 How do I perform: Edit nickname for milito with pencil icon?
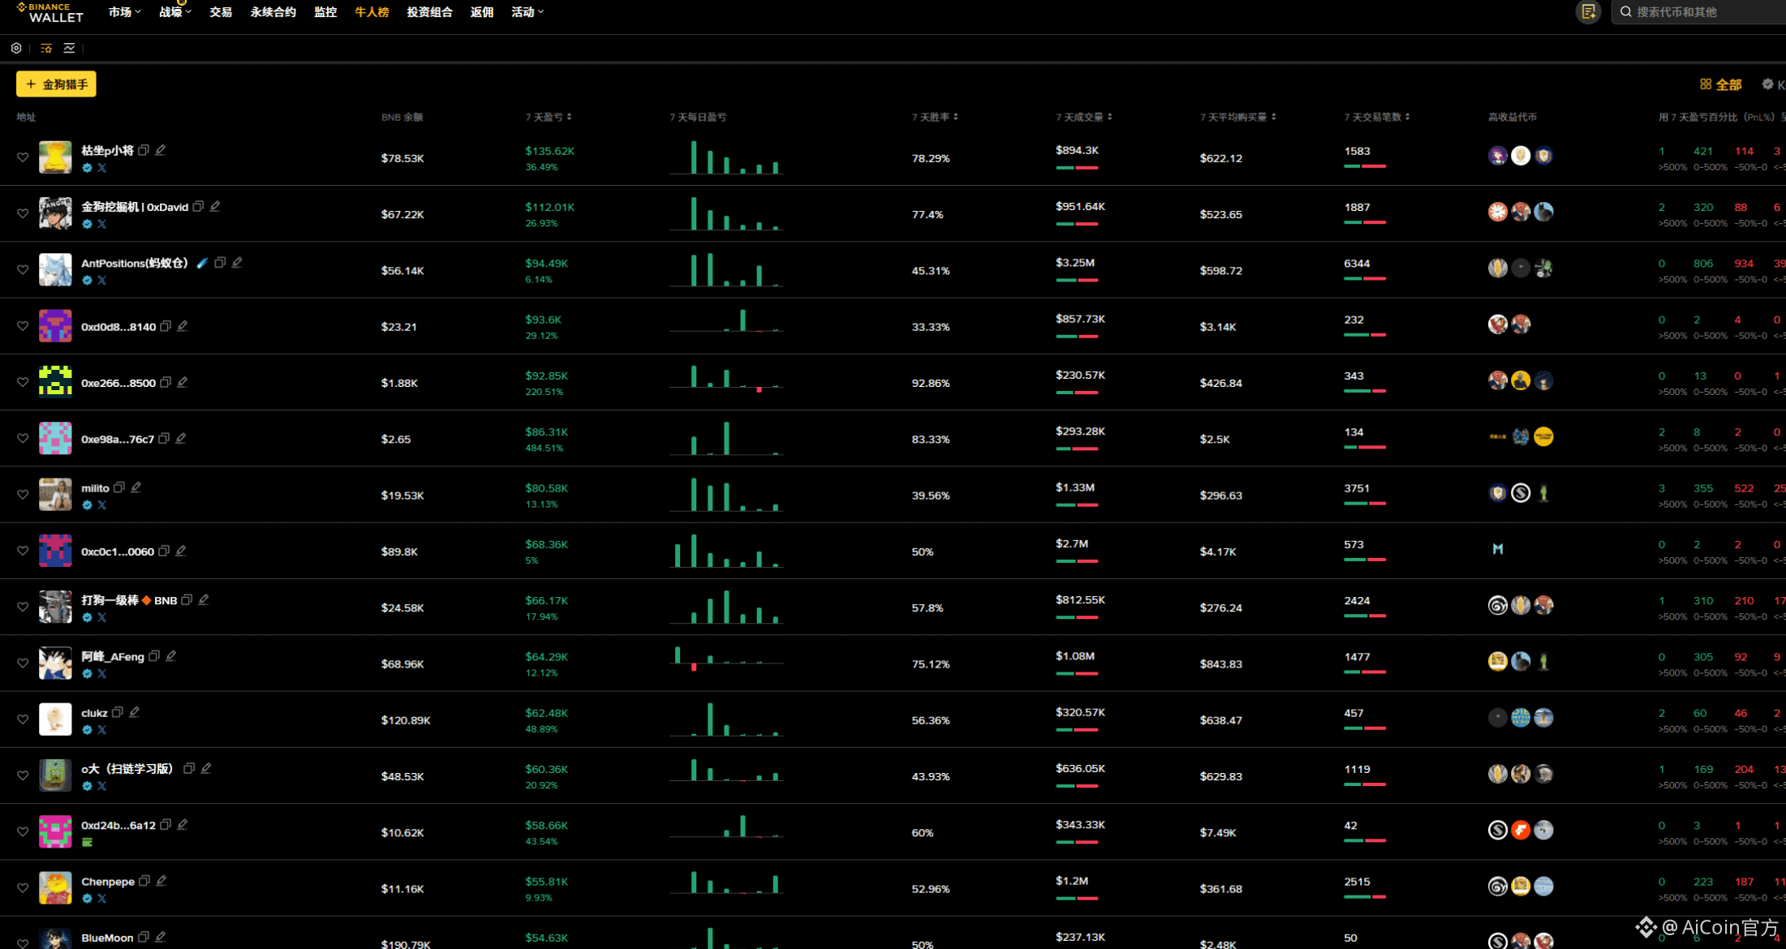(136, 487)
